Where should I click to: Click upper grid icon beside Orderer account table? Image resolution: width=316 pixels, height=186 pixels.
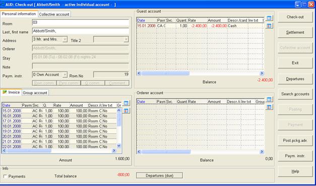click(269, 99)
